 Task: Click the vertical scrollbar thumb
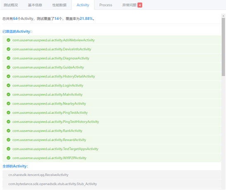[224, 47]
